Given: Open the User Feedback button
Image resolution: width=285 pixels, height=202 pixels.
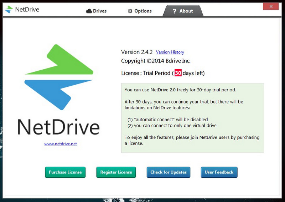Looking at the screenshot, I should (x=219, y=172).
